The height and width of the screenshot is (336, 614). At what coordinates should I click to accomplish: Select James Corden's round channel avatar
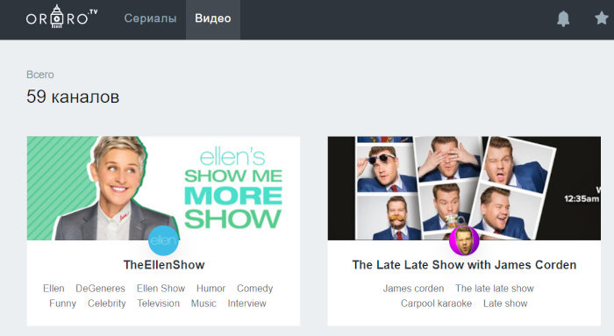[x=464, y=240]
